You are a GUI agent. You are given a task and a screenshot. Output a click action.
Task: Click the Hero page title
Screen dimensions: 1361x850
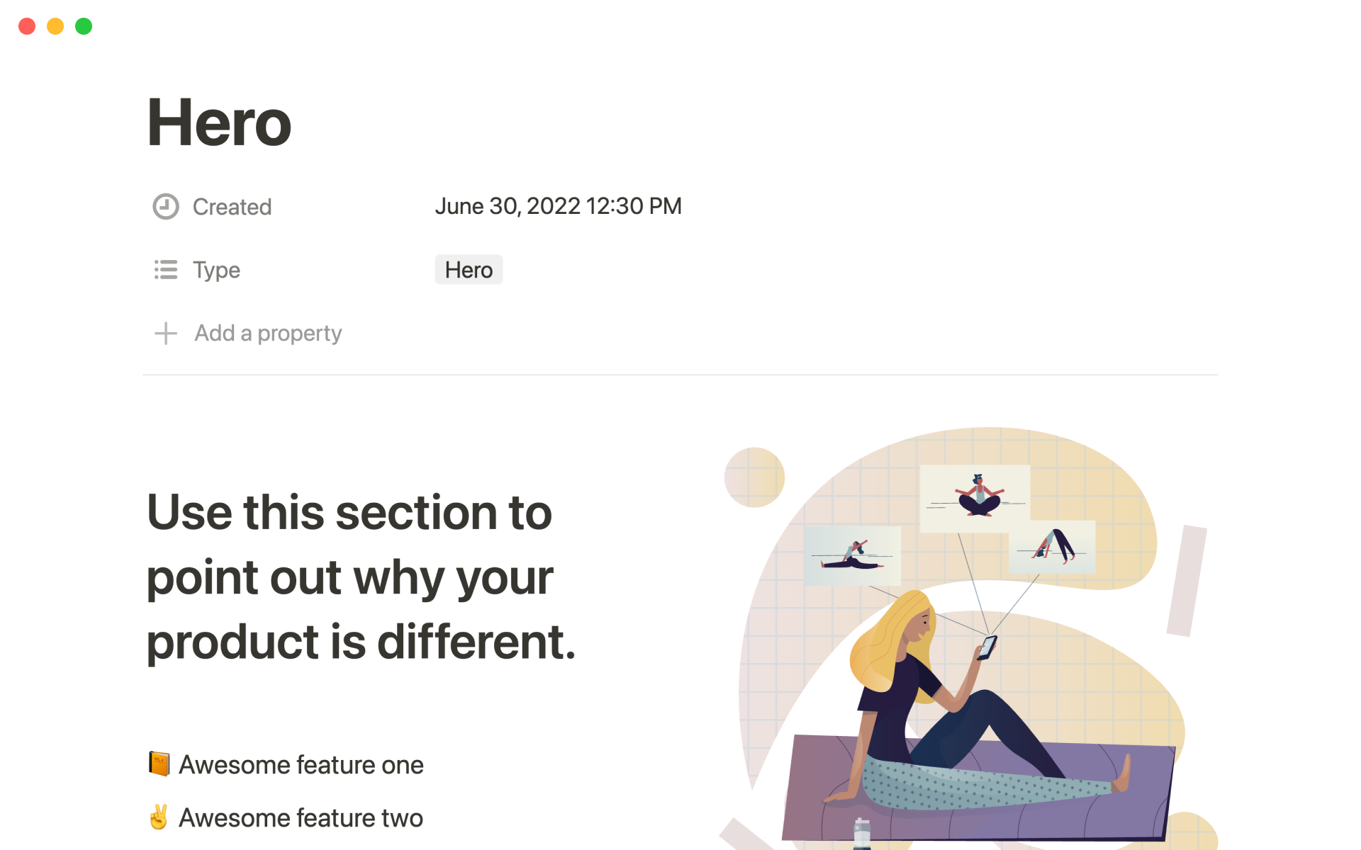pyautogui.click(x=219, y=123)
